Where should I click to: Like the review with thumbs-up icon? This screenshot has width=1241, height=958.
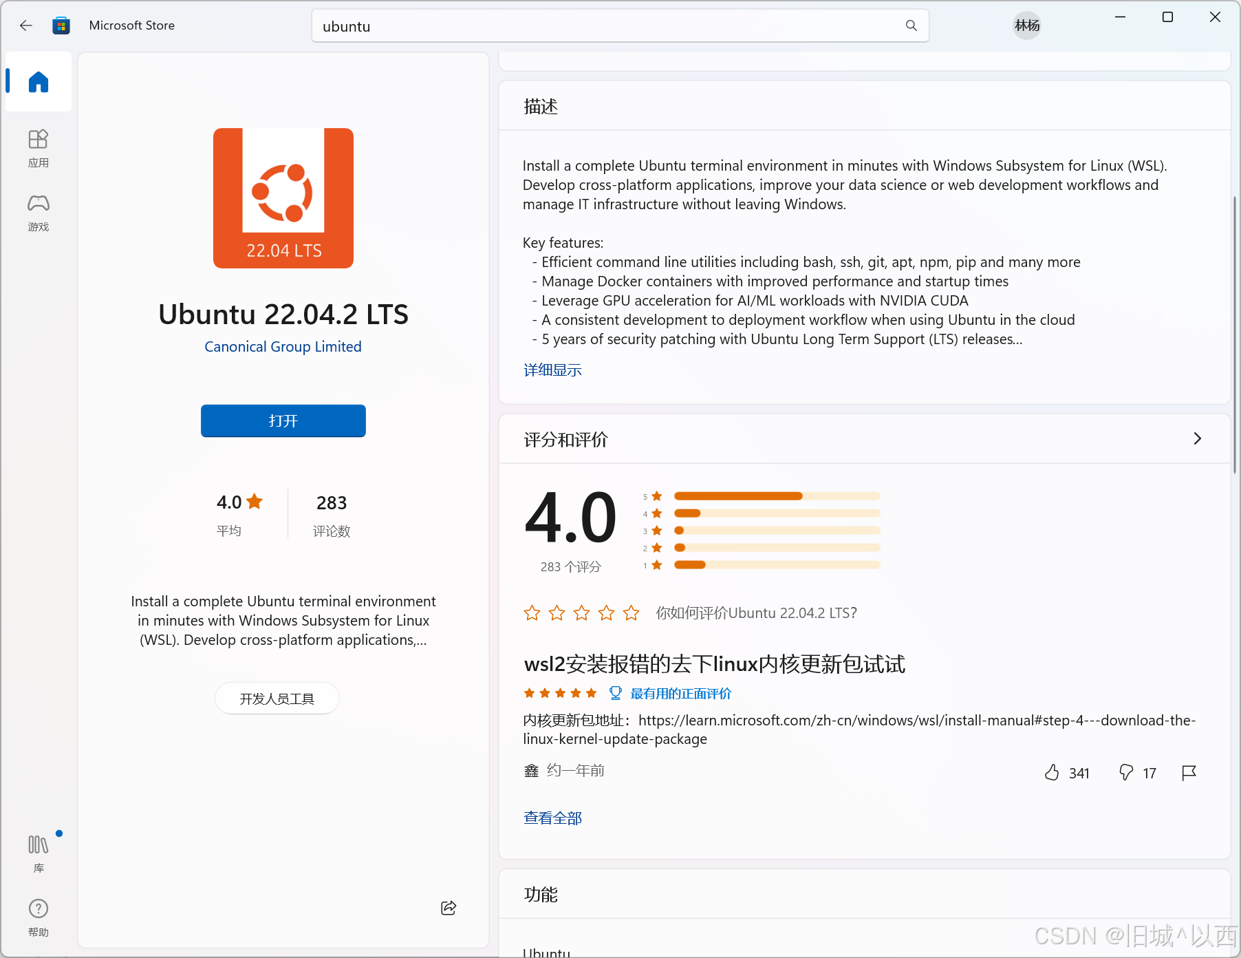[1052, 773]
